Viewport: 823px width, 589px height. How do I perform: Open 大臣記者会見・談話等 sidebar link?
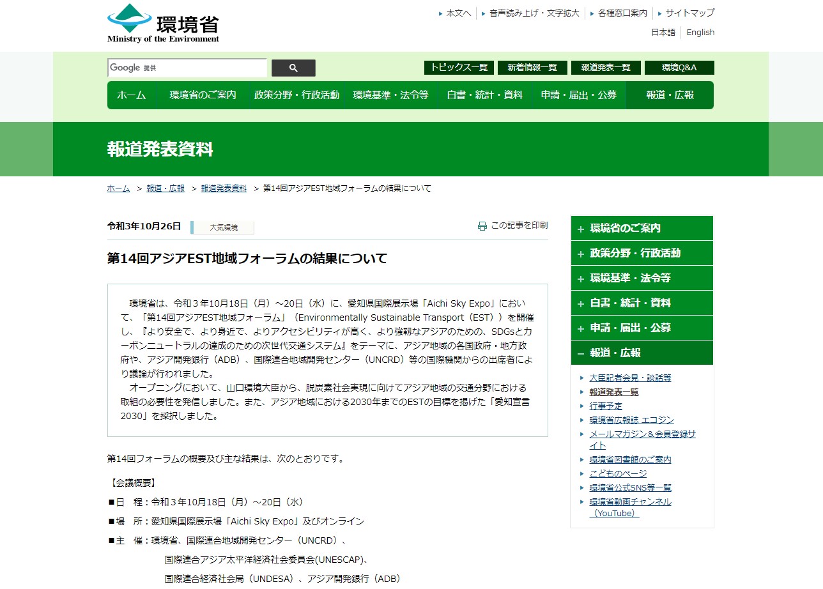630,378
